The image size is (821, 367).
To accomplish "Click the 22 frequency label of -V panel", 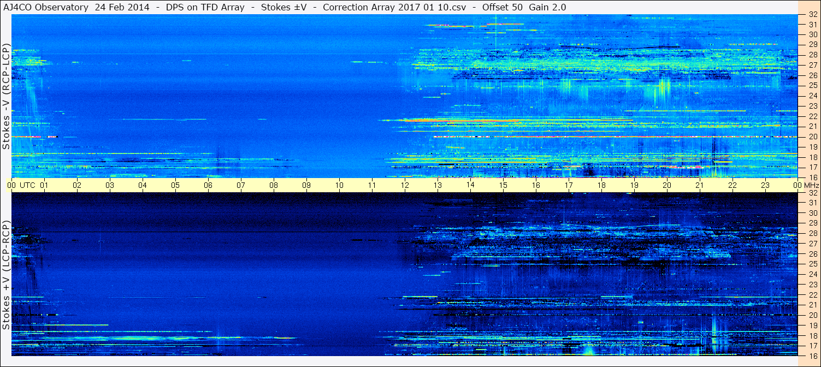I will [813, 116].
